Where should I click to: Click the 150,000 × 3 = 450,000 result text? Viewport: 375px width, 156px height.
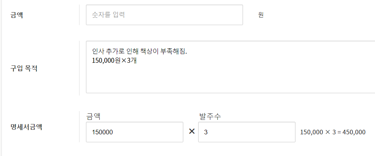point(332,132)
